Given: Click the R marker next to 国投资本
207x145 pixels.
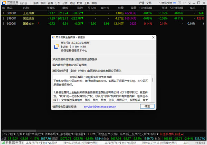Looking at the screenshot, I should coord(39,23).
